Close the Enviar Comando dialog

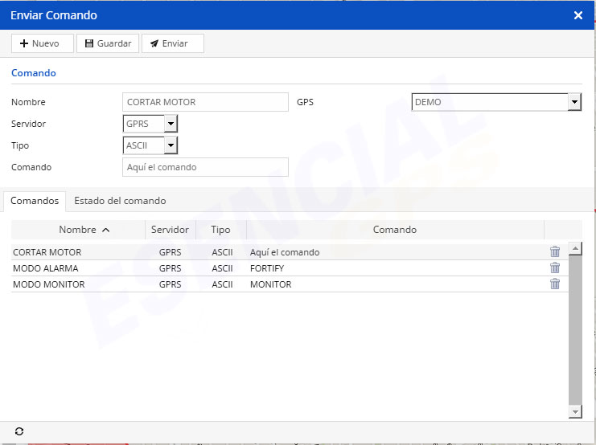click(578, 15)
